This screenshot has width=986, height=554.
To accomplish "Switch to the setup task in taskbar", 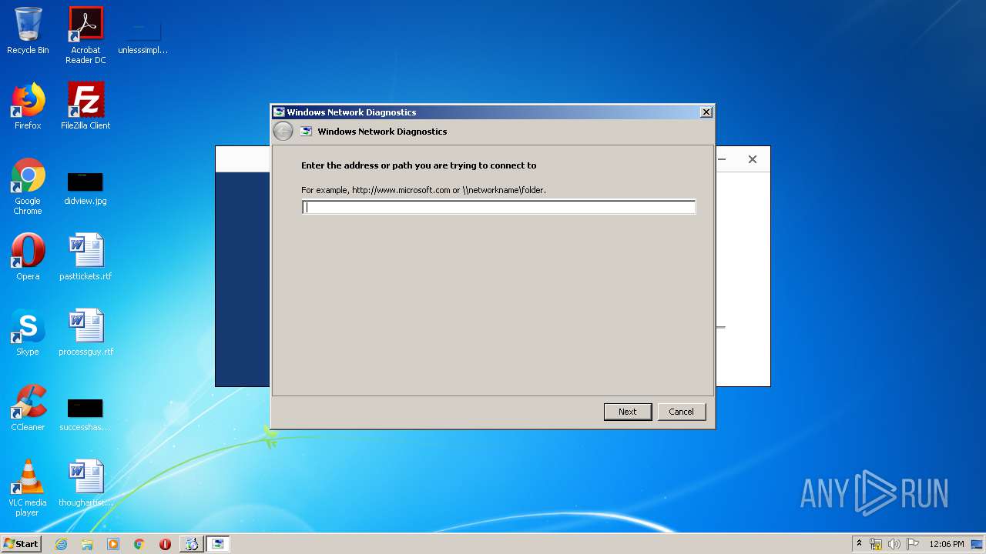I will 191,544.
